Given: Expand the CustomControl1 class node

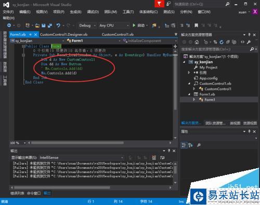Looking at the screenshot, I should point(194,89).
